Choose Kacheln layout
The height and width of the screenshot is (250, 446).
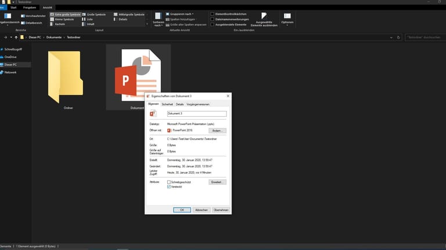tap(57, 24)
